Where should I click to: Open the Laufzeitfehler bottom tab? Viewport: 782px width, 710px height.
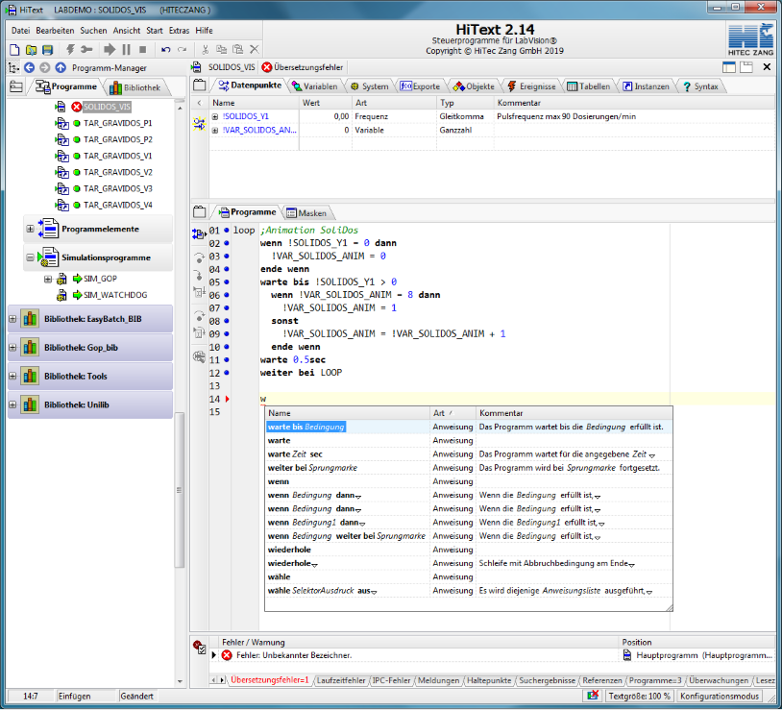[341, 680]
